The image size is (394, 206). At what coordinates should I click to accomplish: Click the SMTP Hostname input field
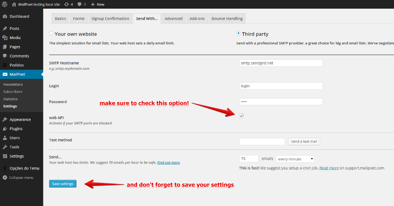(281, 63)
